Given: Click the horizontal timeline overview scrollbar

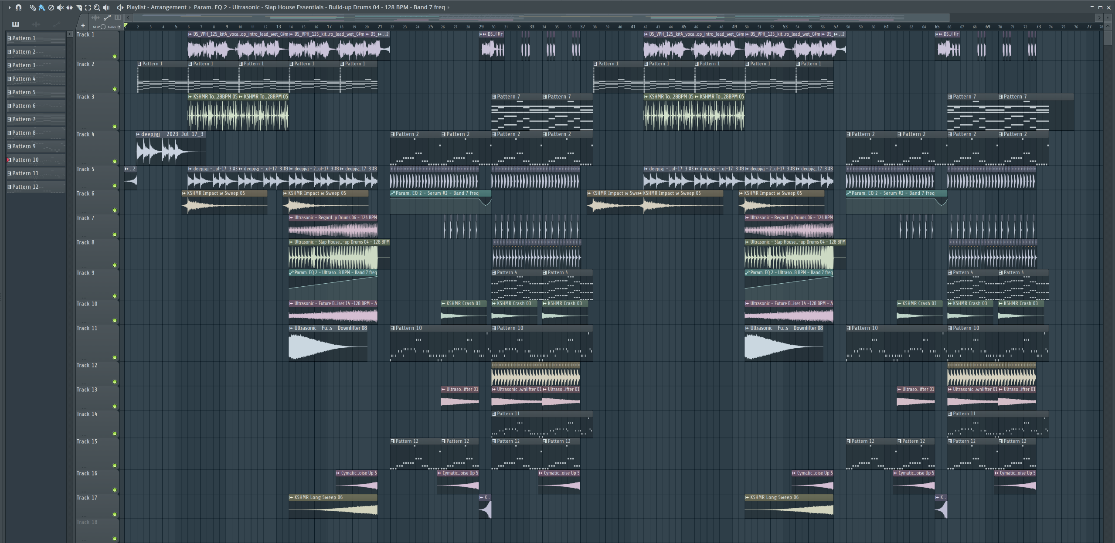Looking at the screenshot, I should (541, 18).
